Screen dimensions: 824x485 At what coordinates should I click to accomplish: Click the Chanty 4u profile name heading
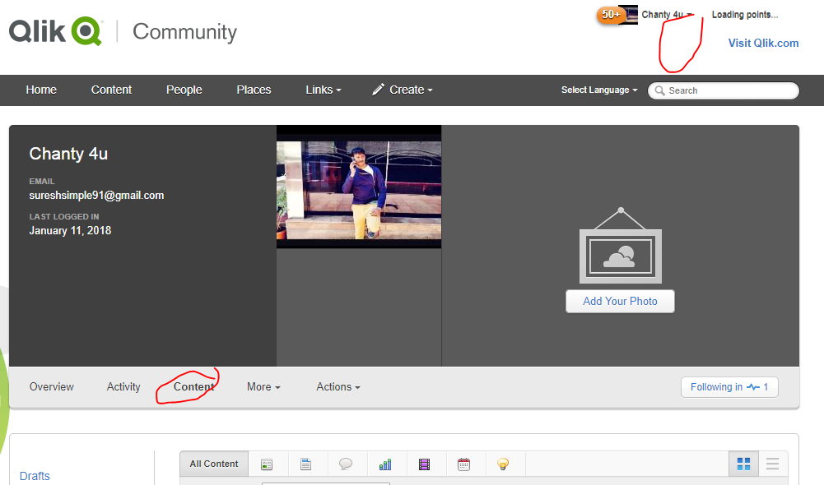pos(68,154)
